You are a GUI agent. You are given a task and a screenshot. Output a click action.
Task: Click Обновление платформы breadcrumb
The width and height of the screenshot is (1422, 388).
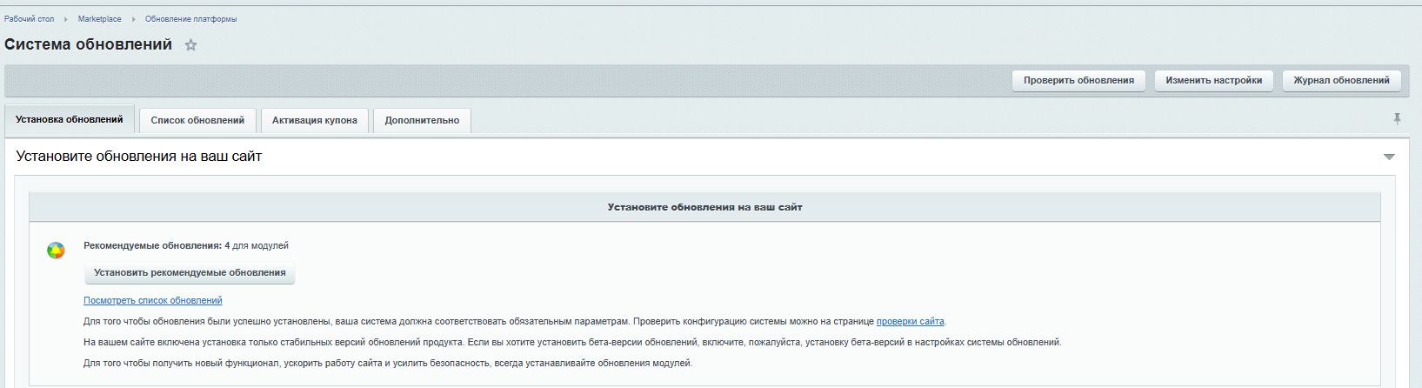(190, 19)
